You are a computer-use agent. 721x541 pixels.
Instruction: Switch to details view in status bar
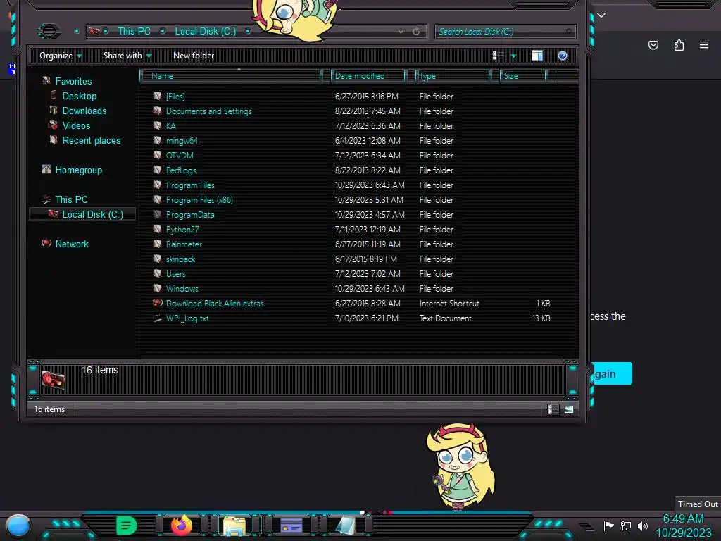(553, 409)
